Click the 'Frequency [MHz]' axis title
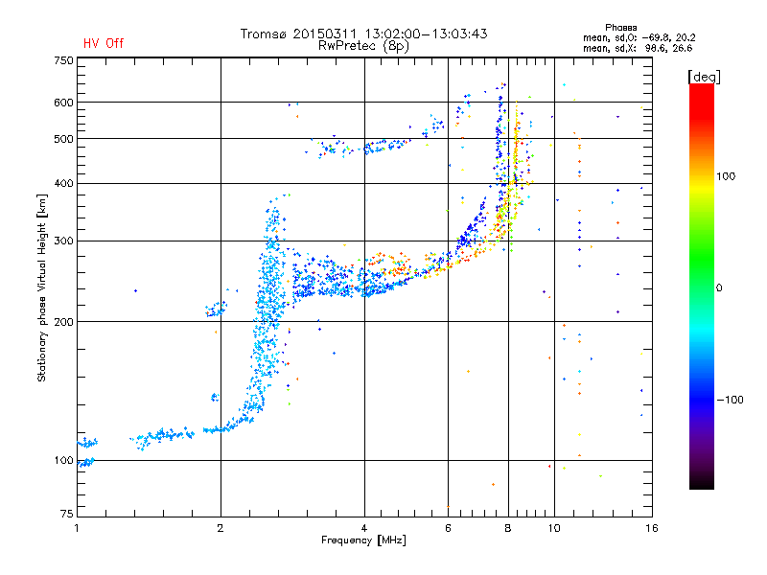 [x=363, y=540]
